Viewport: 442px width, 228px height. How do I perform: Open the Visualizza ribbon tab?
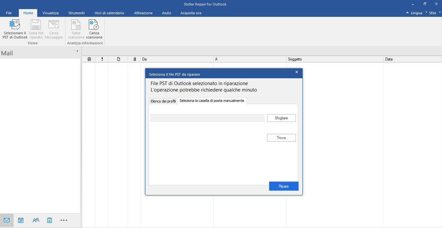[51, 13]
